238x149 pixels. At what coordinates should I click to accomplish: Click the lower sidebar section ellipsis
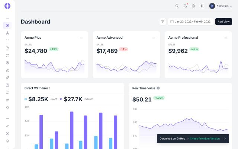tap(7, 119)
